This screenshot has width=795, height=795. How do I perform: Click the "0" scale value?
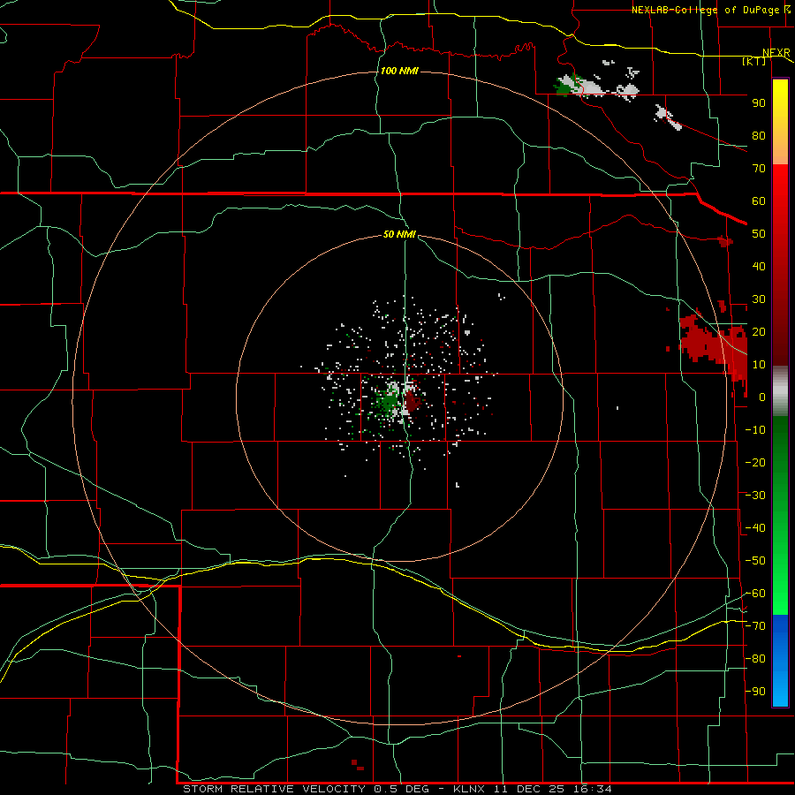point(762,397)
